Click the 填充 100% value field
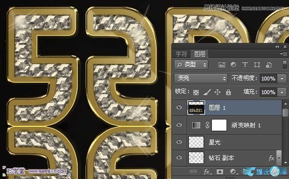 (268, 92)
